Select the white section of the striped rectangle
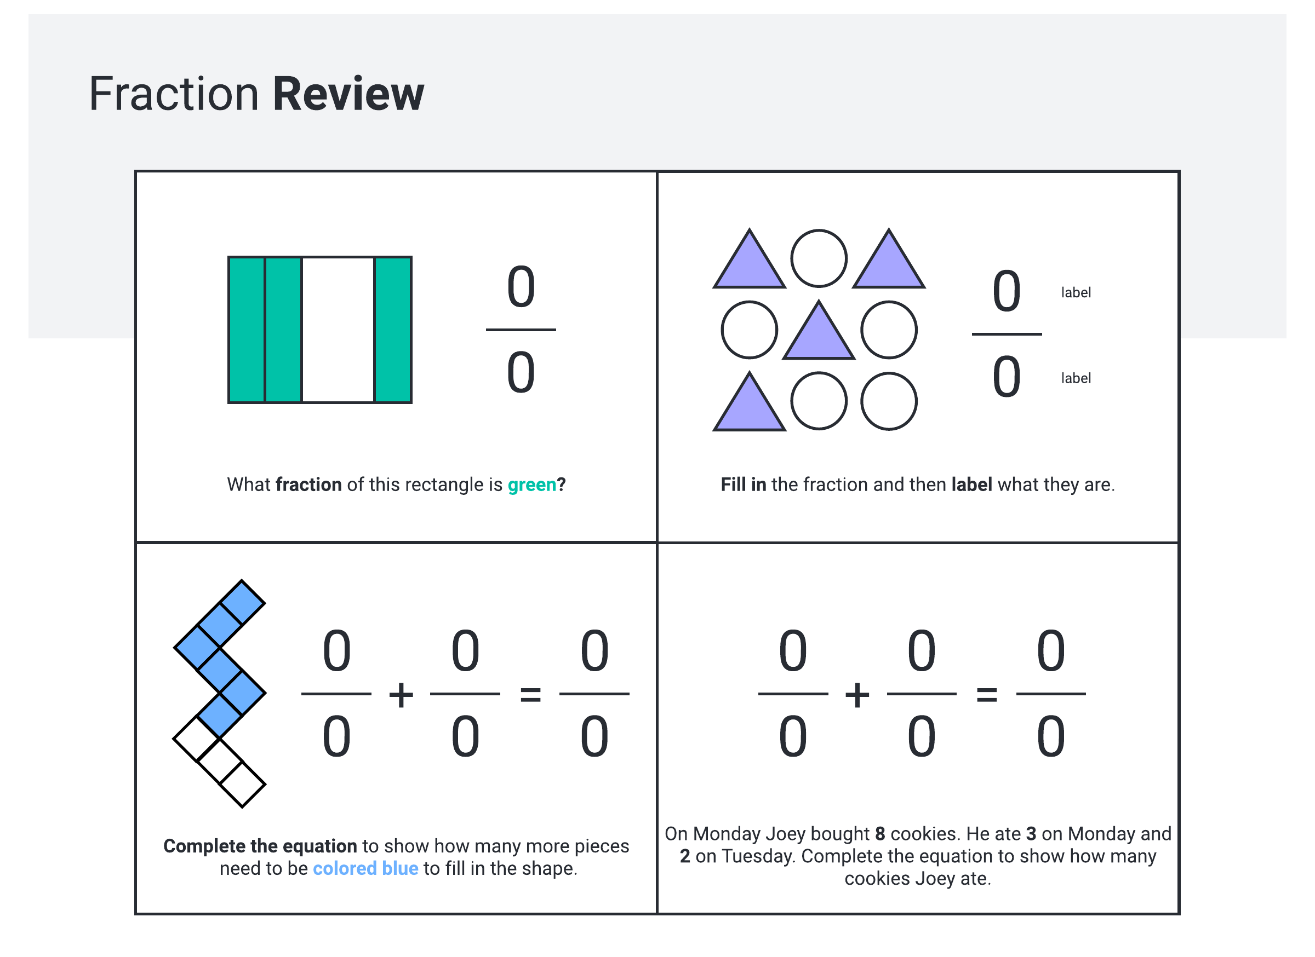 338,330
